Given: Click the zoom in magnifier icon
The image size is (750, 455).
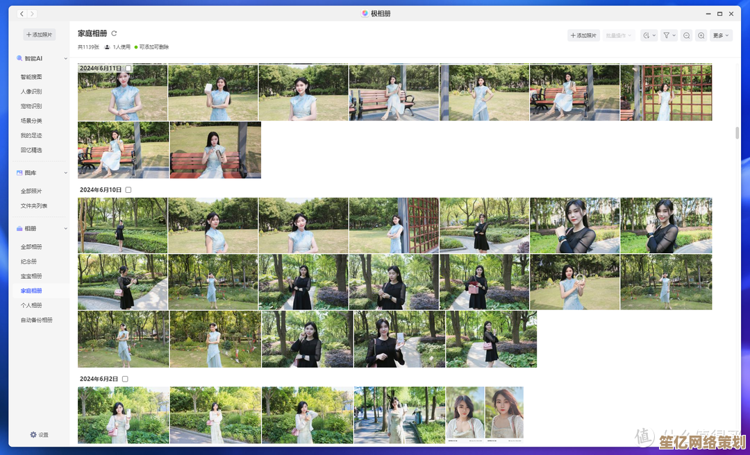Looking at the screenshot, I should point(701,35).
